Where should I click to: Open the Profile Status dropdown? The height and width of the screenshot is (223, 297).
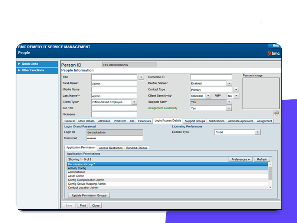tap(229, 83)
